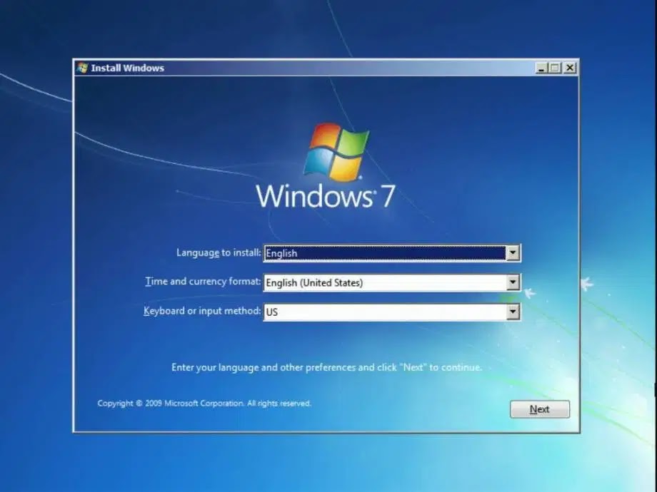The image size is (657, 492).
Task: Click the Windows 7 flag logo
Action: click(336, 151)
